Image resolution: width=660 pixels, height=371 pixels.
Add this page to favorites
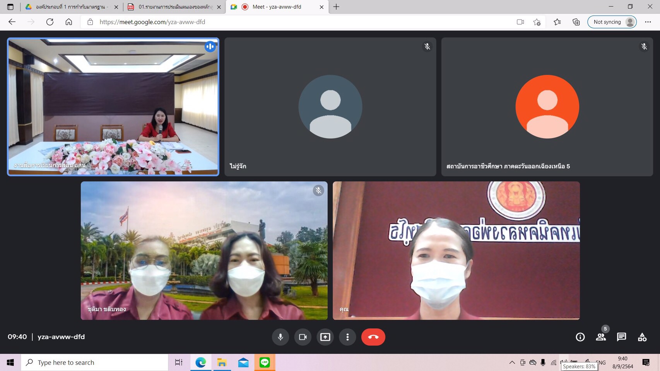[x=537, y=22]
